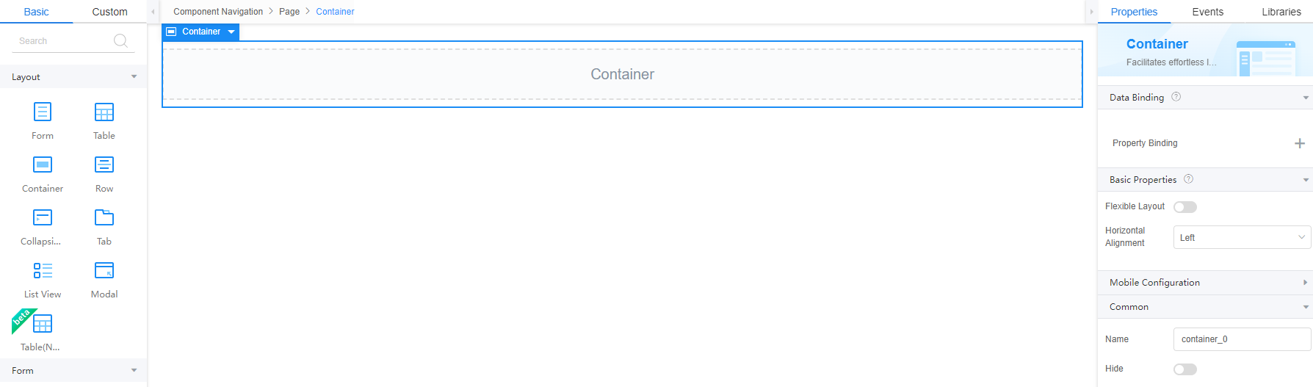Add a Property Binding with plus icon
Image resolution: width=1313 pixels, height=387 pixels.
1299,143
